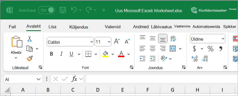
Task: Click the Borders icon
Action: tap(88, 54)
